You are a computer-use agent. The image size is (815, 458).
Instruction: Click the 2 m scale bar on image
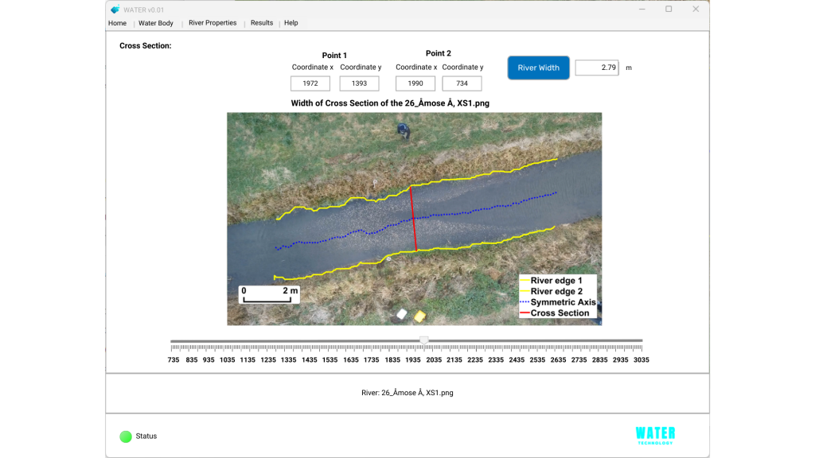click(271, 295)
